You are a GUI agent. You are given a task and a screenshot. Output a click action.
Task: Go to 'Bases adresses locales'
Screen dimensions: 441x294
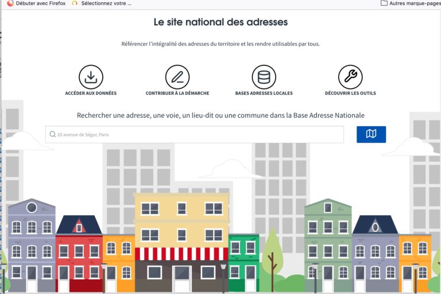pos(264,93)
